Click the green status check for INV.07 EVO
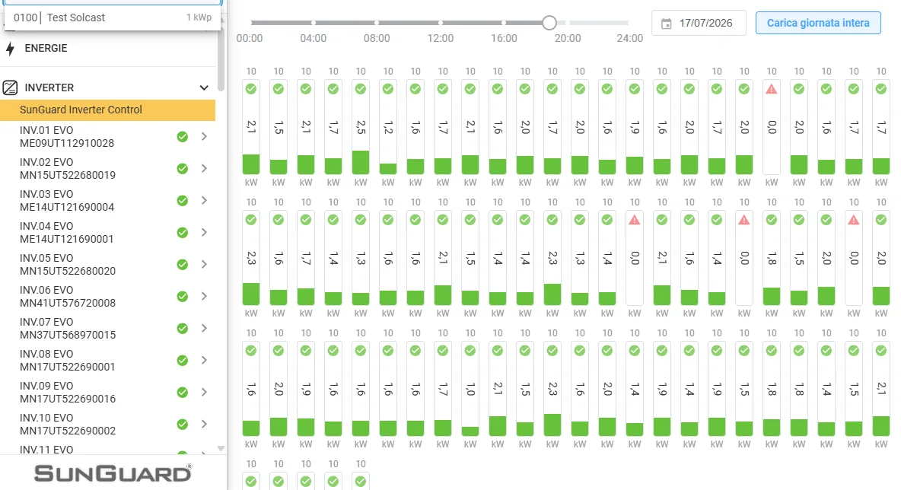Image resolution: width=901 pixels, height=490 pixels. pos(182,329)
